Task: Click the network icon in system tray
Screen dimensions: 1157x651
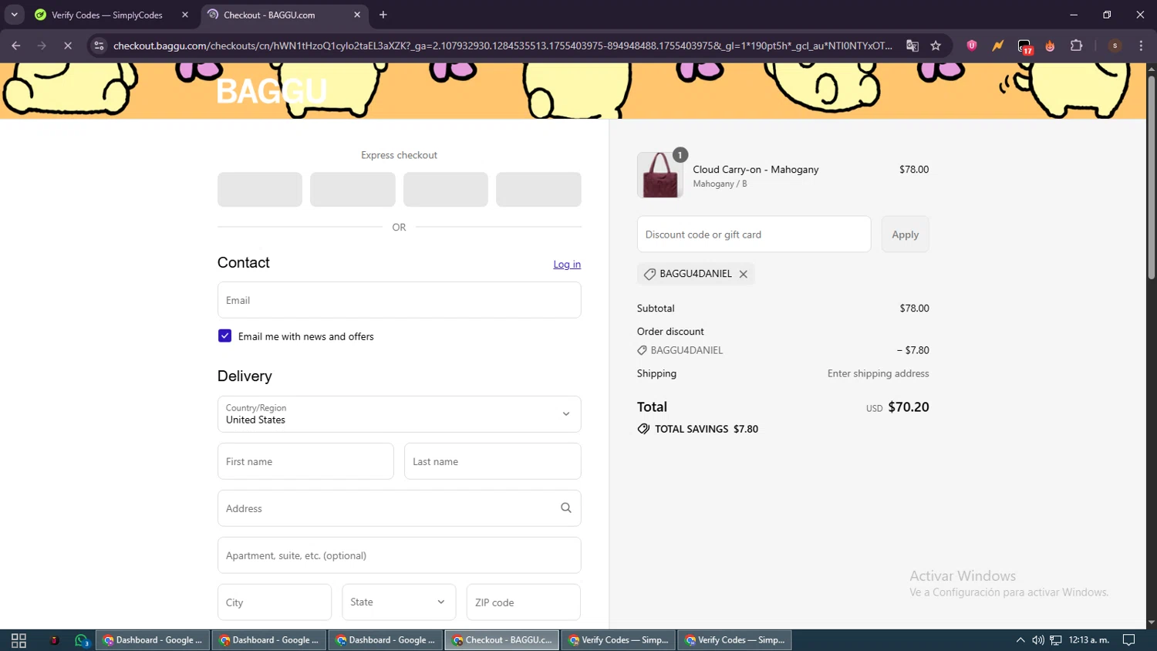Action: (1056, 640)
